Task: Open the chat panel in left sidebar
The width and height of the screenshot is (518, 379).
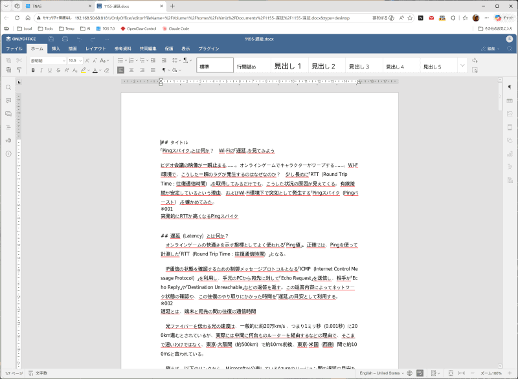Action: (8, 114)
